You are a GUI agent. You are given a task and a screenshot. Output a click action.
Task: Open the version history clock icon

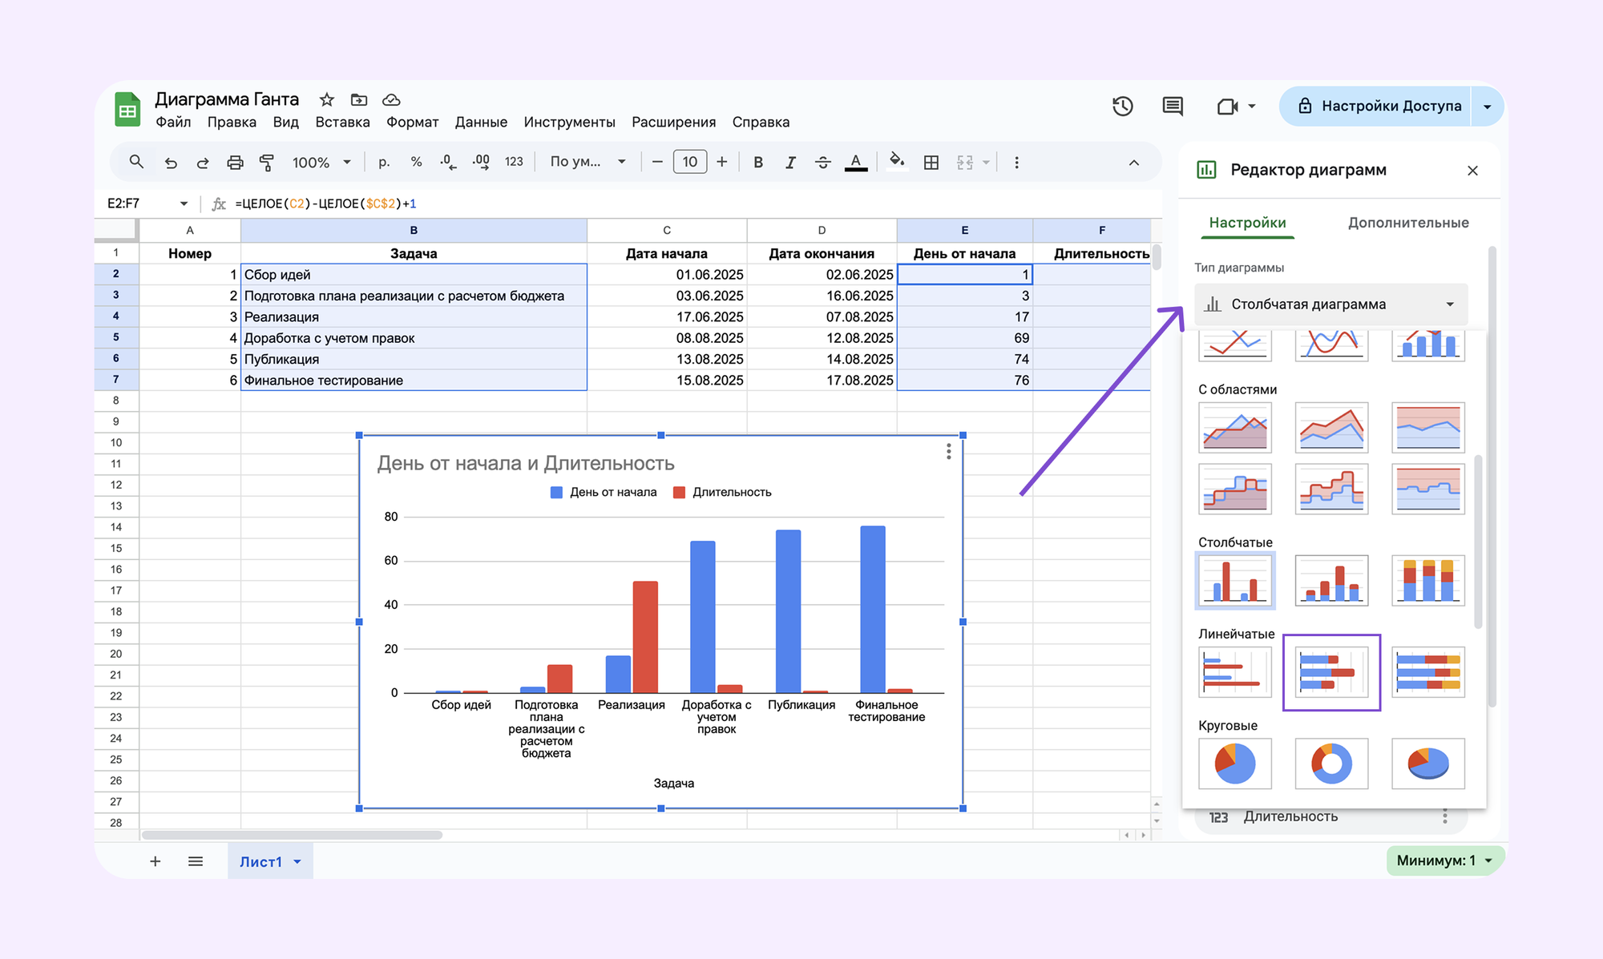[x=1123, y=106]
